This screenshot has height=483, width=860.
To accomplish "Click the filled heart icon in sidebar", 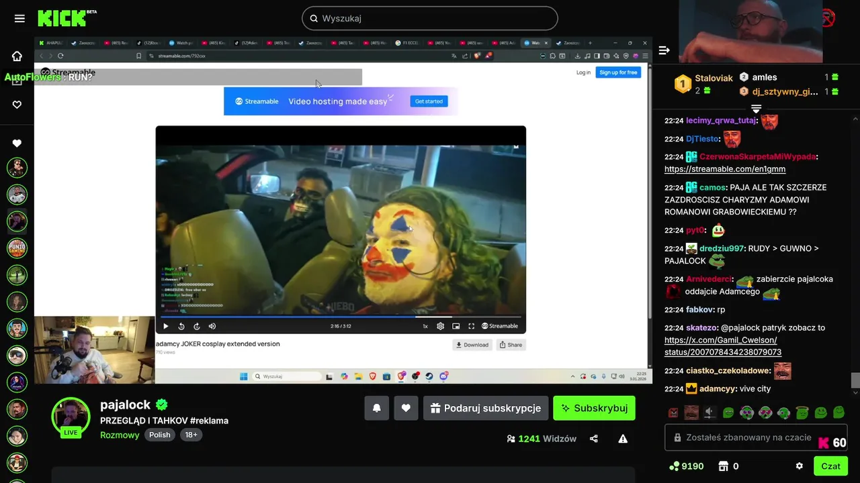I will click(17, 143).
